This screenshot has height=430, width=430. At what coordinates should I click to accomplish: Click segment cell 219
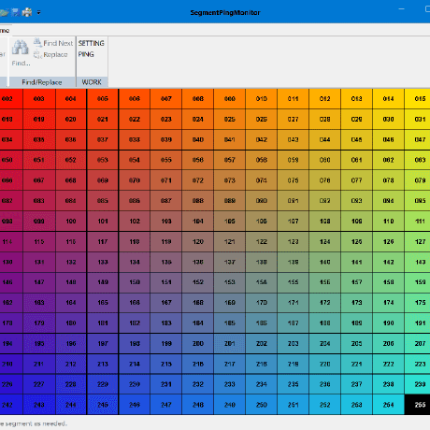293,364
